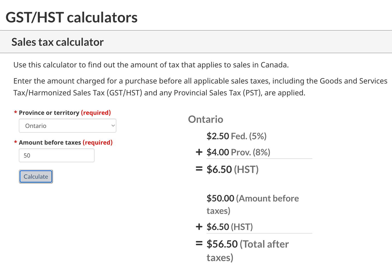Click the Amount before taxes field label
The image size is (392, 274).
coord(50,143)
